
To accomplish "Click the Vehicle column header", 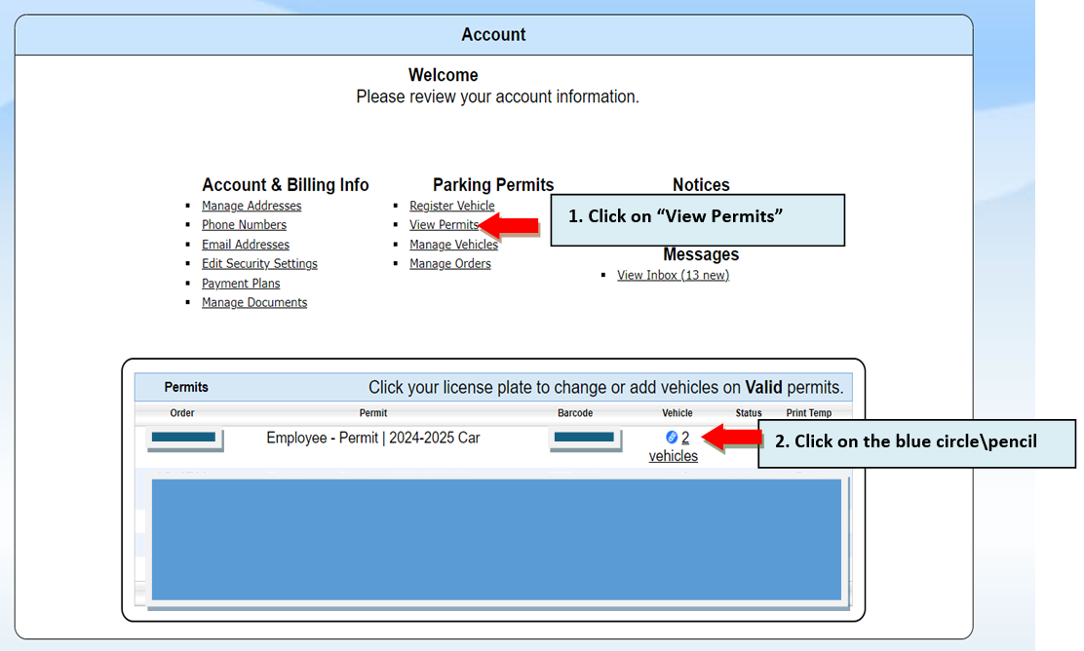I will click(677, 412).
